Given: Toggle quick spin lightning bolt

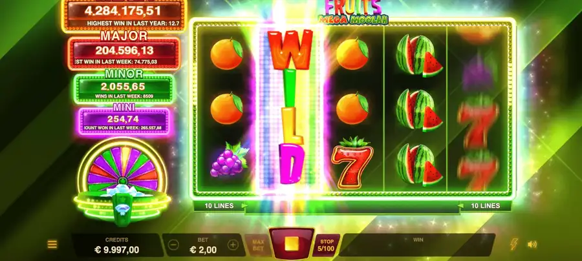Looking at the screenshot, I should [x=514, y=244].
